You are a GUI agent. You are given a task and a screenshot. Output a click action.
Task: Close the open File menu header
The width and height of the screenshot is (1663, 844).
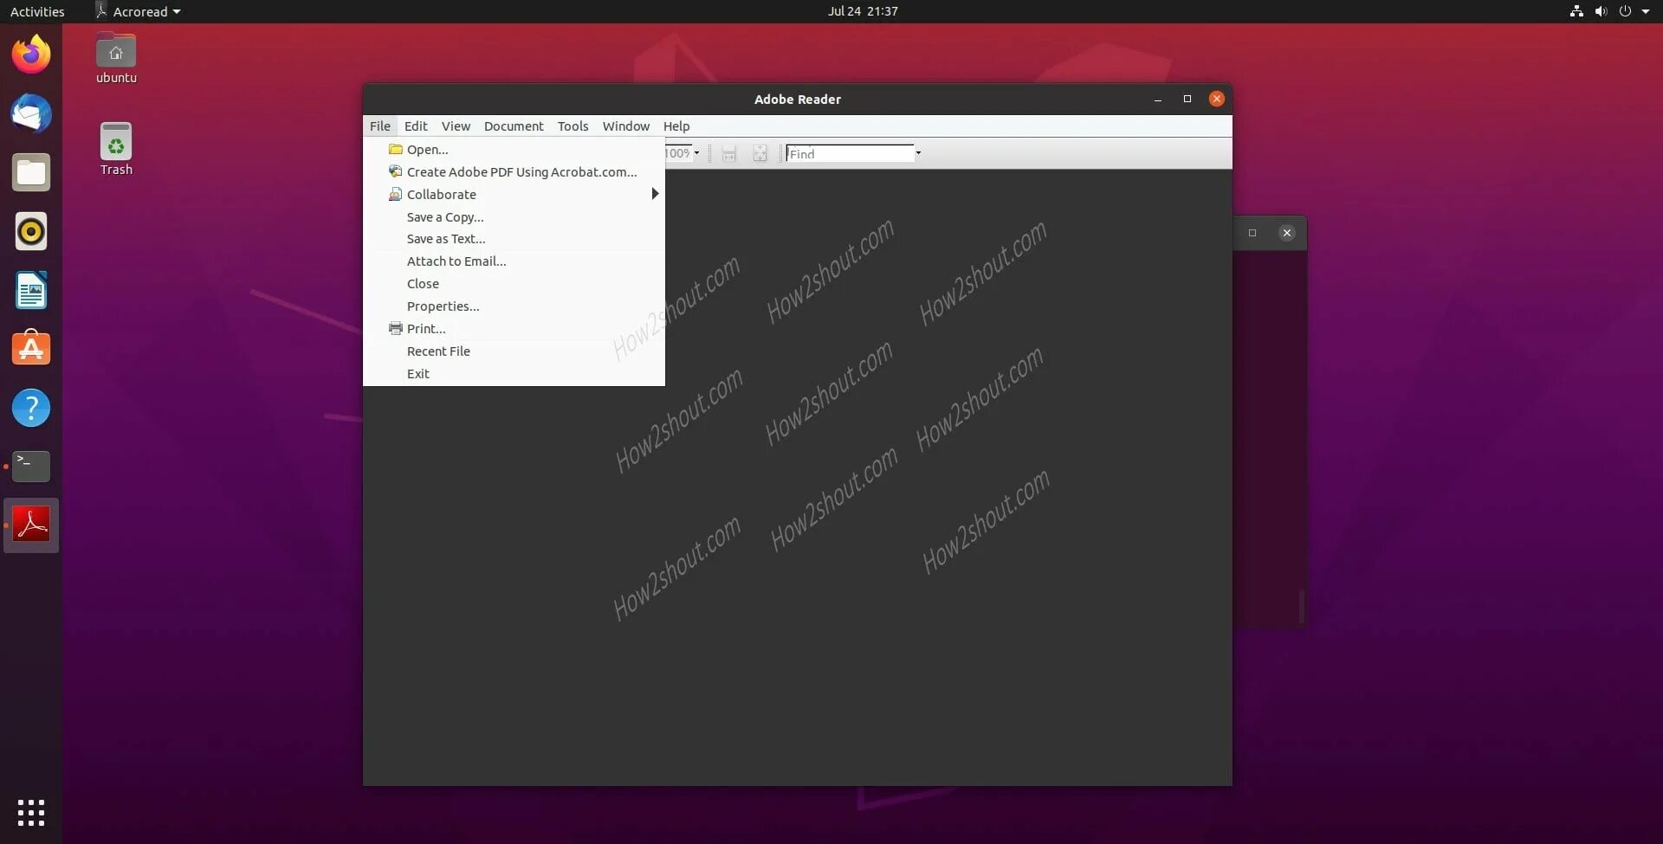coord(379,126)
